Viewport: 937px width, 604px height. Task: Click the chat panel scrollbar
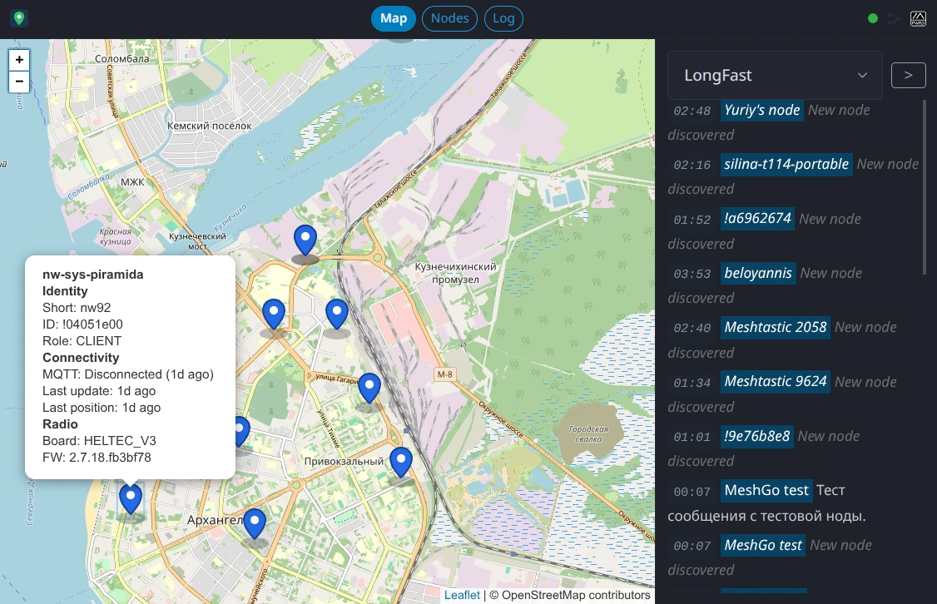coord(925,187)
